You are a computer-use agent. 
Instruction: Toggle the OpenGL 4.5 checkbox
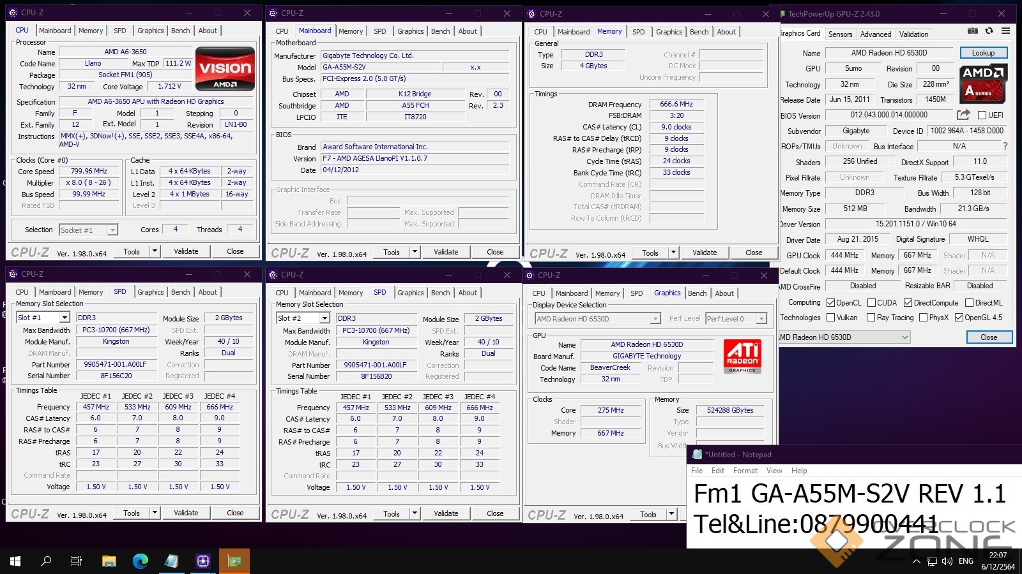959,318
